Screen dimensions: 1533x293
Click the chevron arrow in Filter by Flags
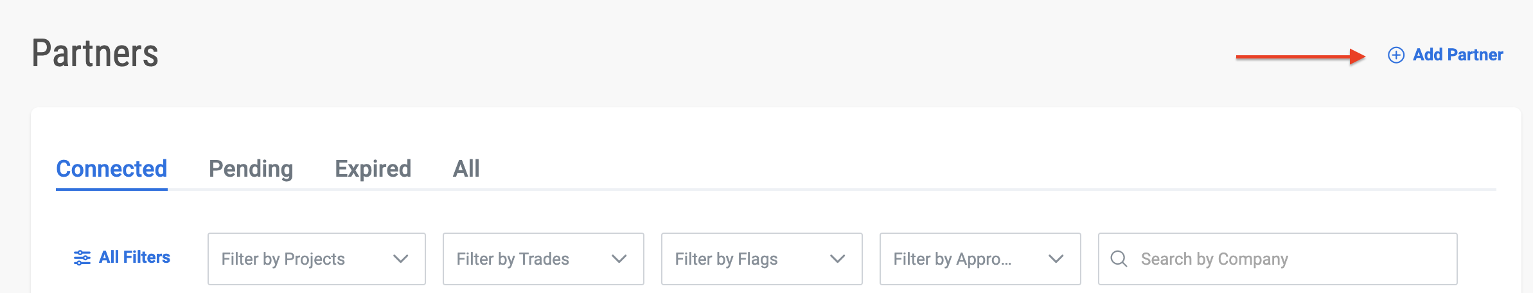[x=838, y=259]
